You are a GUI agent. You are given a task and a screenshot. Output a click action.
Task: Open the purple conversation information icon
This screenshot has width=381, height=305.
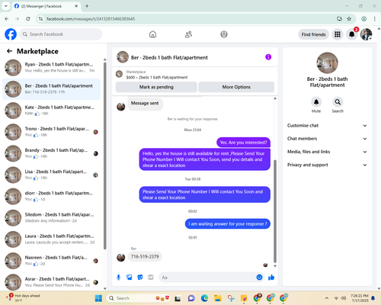268,57
